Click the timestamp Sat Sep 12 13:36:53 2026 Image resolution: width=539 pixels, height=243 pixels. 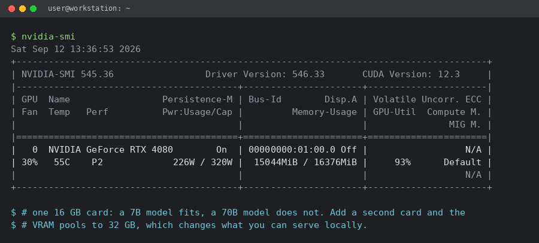tap(75, 49)
